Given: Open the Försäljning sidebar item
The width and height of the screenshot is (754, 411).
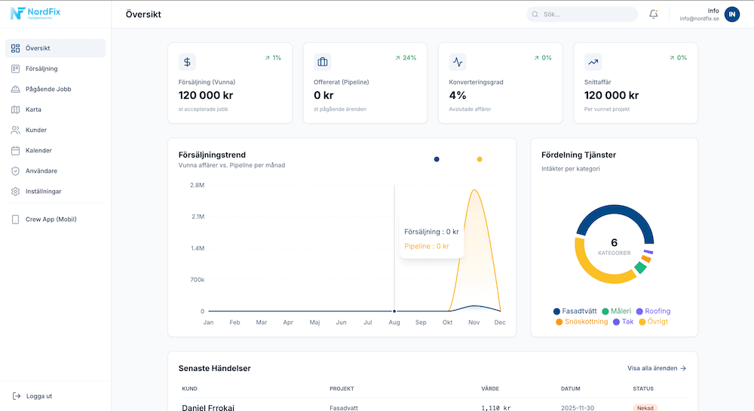Looking at the screenshot, I should tap(55, 69).
